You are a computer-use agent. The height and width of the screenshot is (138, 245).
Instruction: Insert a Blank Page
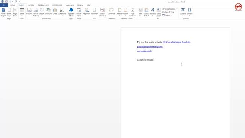9,12
